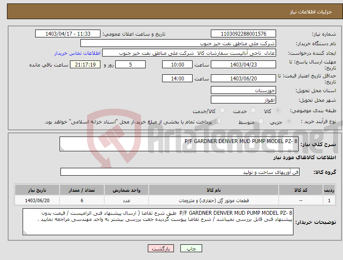Open the اطلاعات تماس خریدار link
Screen dimensions: 343x260
77,53
